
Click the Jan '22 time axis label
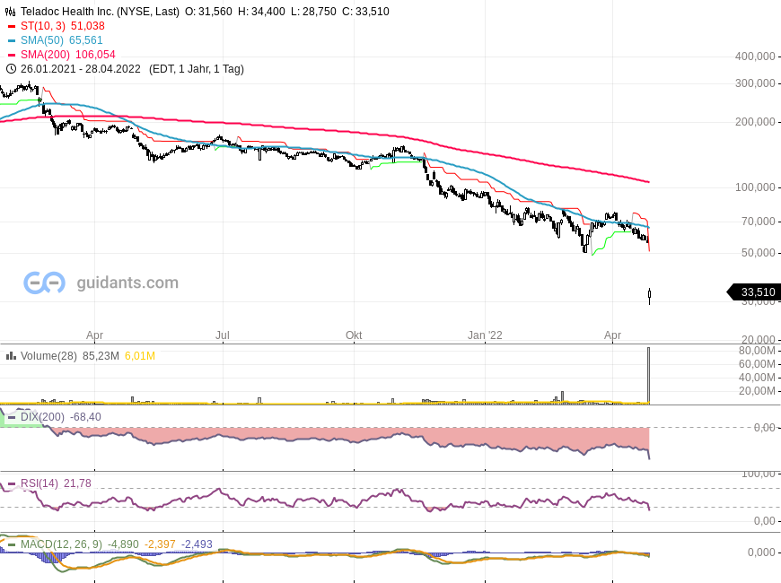point(485,335)
